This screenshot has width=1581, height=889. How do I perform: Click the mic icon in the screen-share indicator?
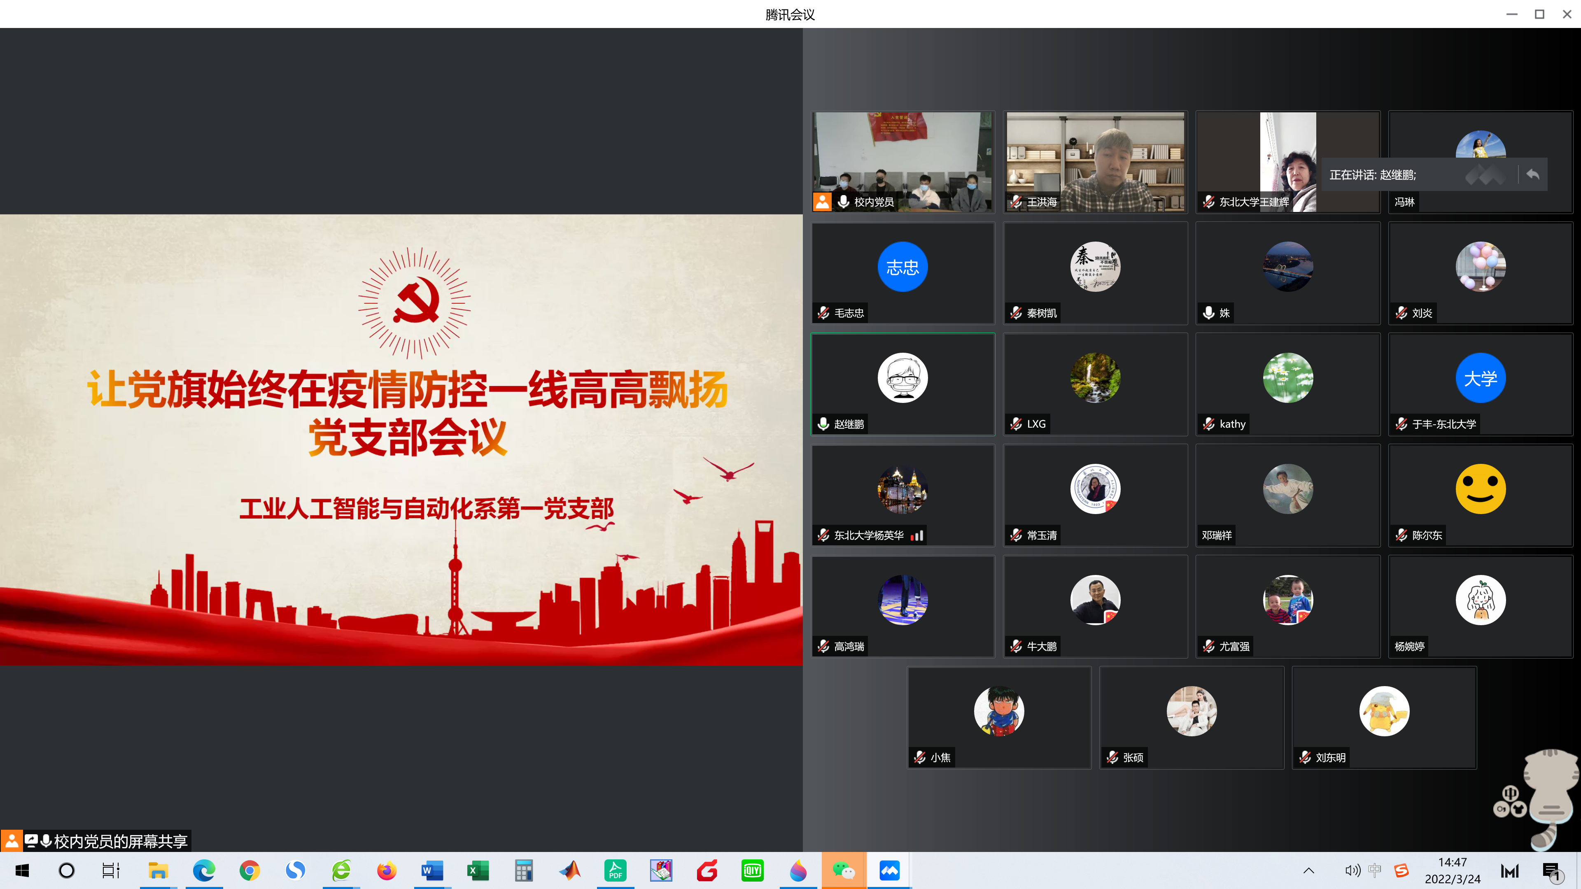pyautogui.click(x=45, y=840)
